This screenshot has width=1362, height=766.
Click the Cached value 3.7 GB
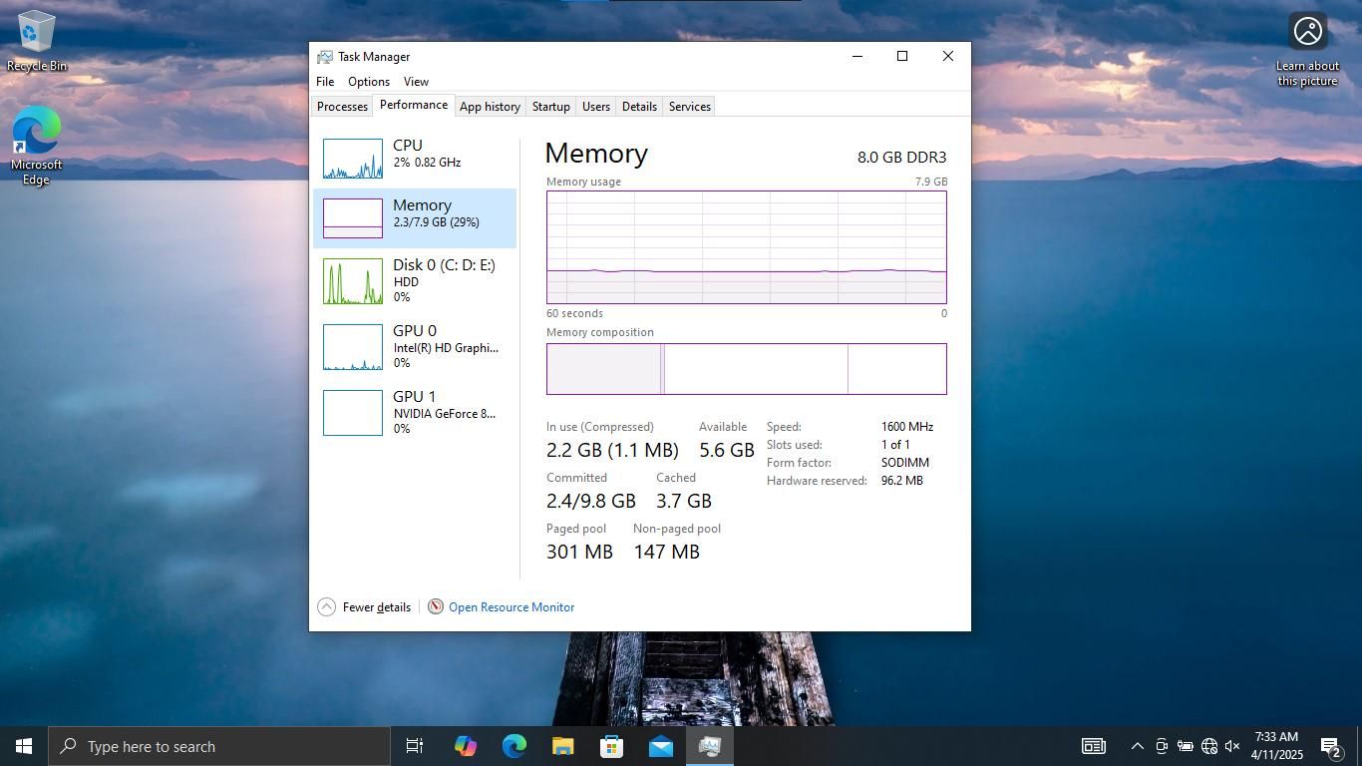point(684,501)
